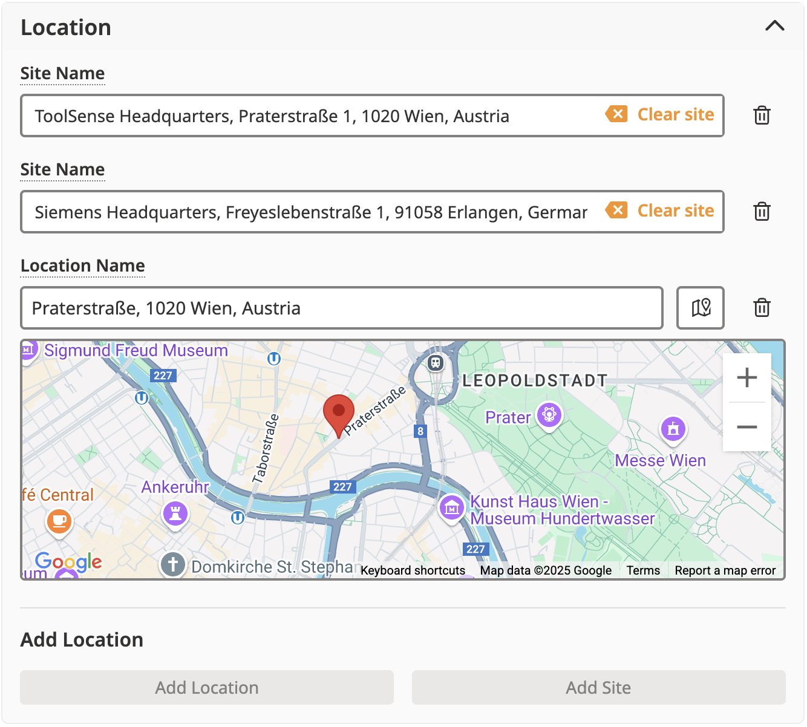Click the train station icon near Leopoldstadt
Image resolution: width=807 pixels, height=727 pixels.
(x=436, y=363)
